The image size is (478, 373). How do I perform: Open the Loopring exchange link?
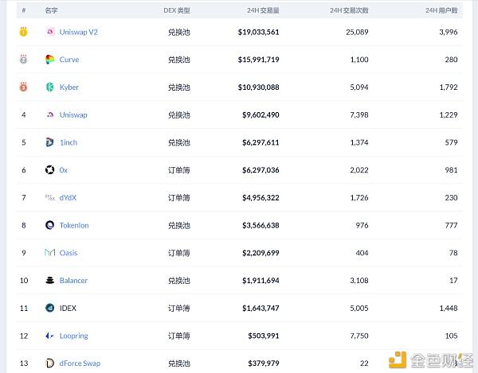(72, 336)
